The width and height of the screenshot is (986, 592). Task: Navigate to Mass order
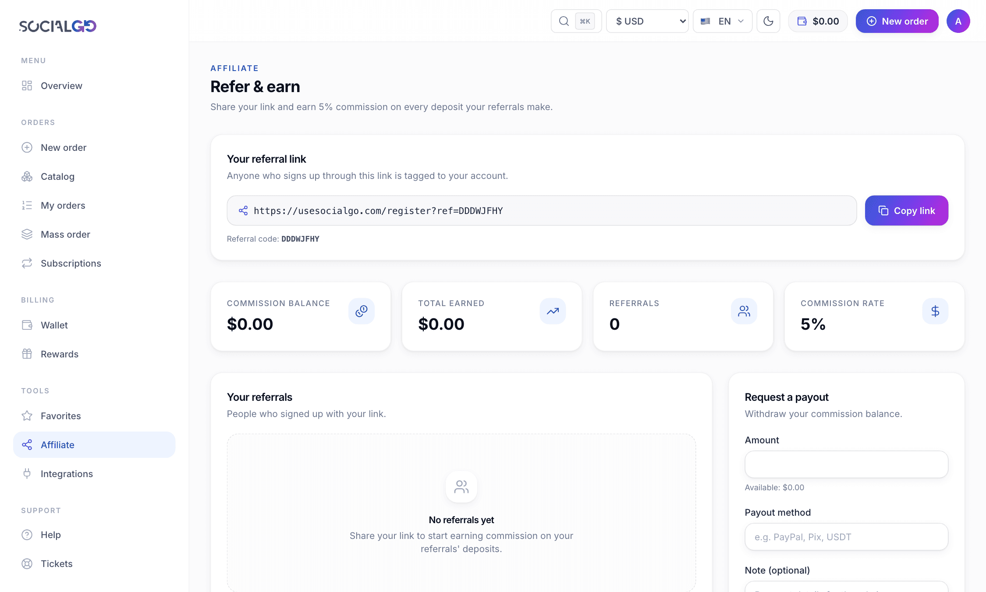click(x=94, y=234)
